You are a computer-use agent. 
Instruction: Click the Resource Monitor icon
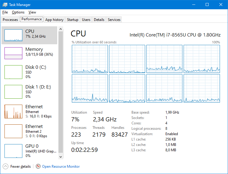[x=38, y=167]
